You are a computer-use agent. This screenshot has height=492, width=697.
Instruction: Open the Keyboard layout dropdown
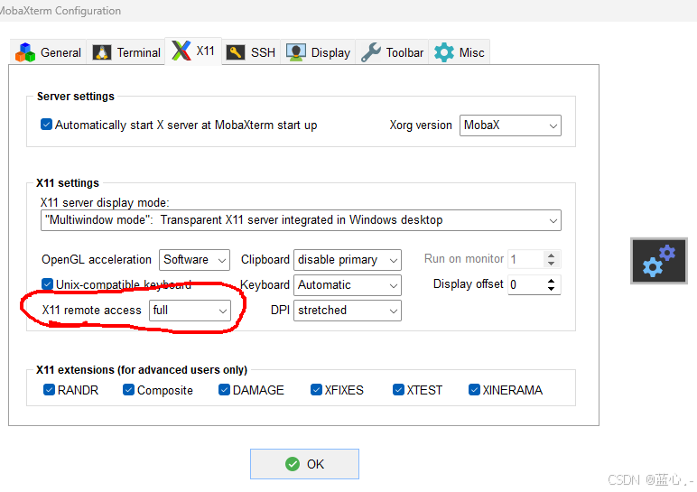point(348,285)
